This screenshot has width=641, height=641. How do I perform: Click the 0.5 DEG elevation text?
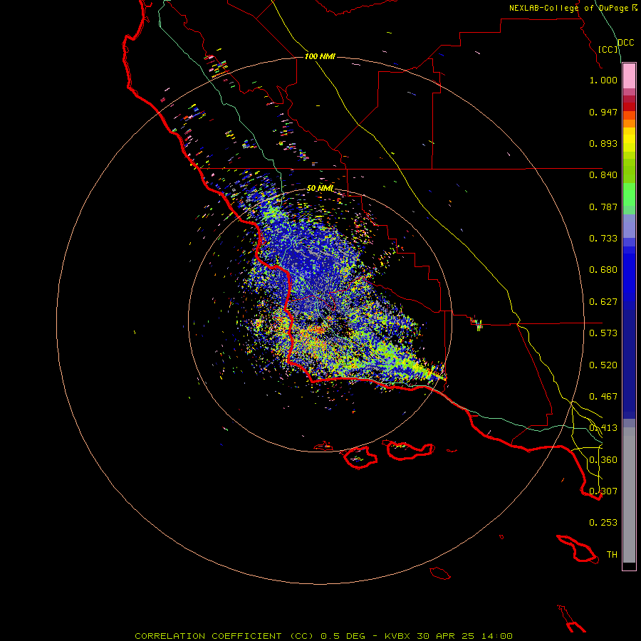point(342,636)
